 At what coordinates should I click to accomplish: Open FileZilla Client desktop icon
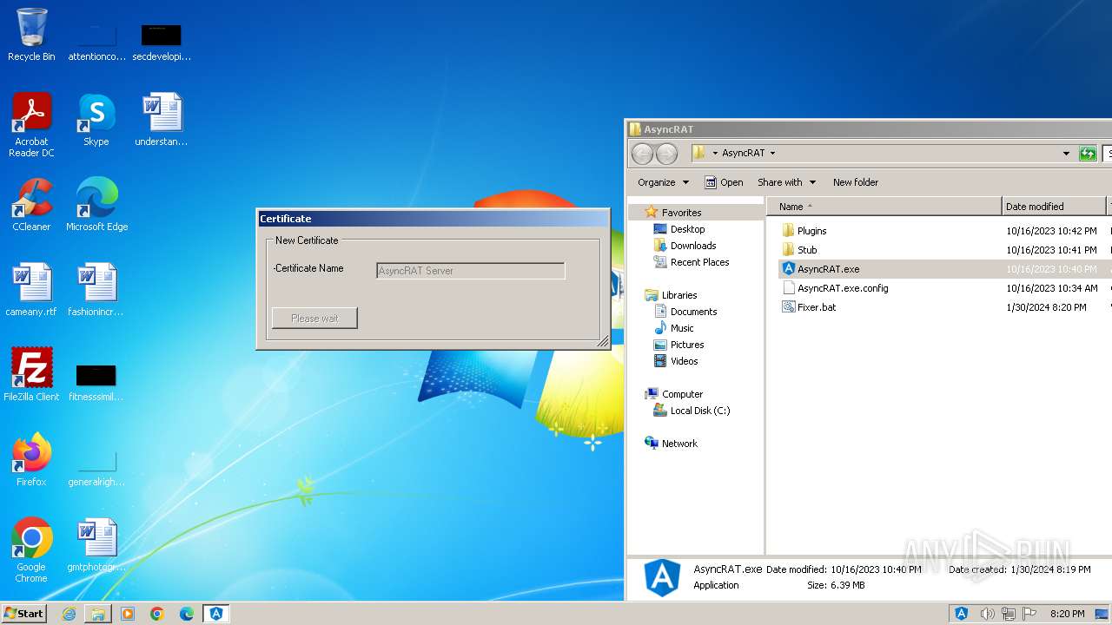[x=31, y=375]
